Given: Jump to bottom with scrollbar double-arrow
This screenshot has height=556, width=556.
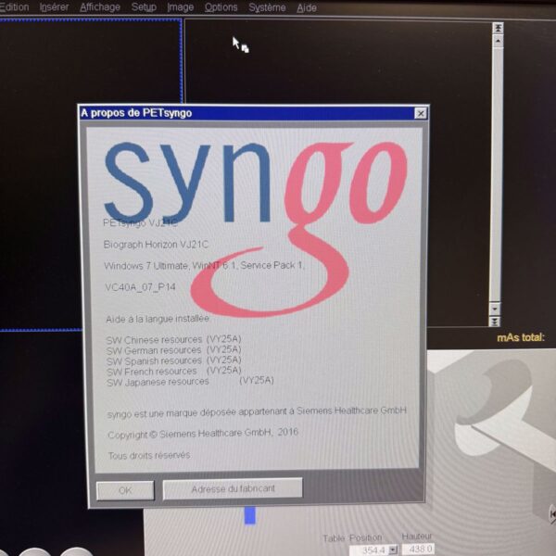Looking at the screenshot, I should [x=494, y=322].
